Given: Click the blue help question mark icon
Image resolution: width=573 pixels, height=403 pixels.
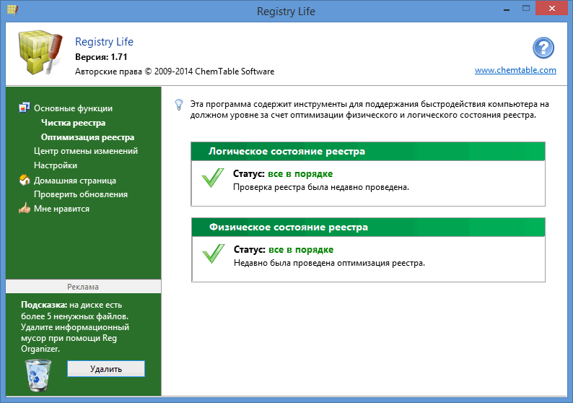Looking at the screenshot, I should point(543,48).
